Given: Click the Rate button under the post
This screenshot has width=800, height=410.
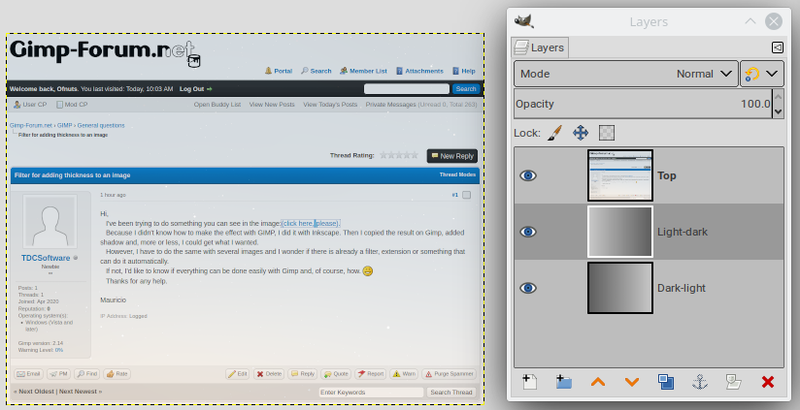Looking at the screenshot, I should coord(117,374).
